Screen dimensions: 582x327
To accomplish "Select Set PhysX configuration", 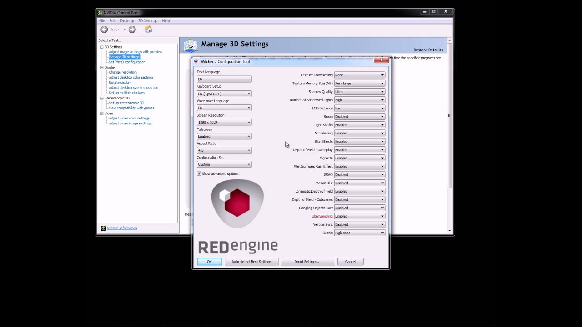I will coord(127,62).
